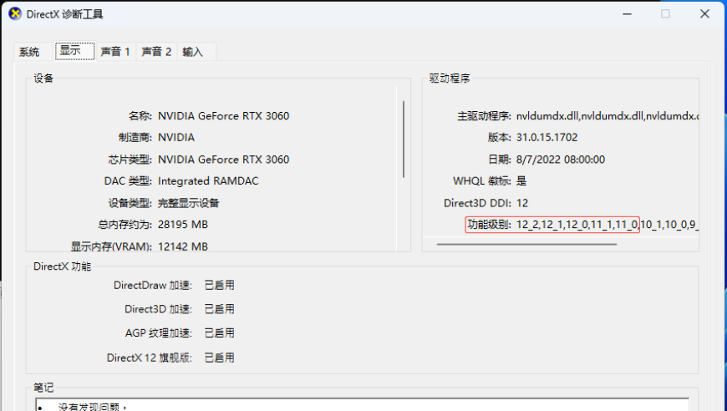727x411 pixels.
Task: Click driver date 8/7/2022 08:00:00
Action: (561, 160)
